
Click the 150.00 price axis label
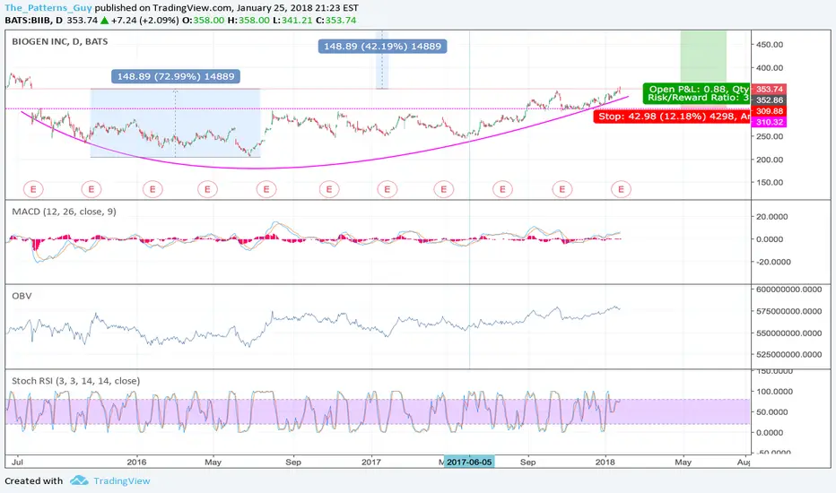[x=770, y=182]
